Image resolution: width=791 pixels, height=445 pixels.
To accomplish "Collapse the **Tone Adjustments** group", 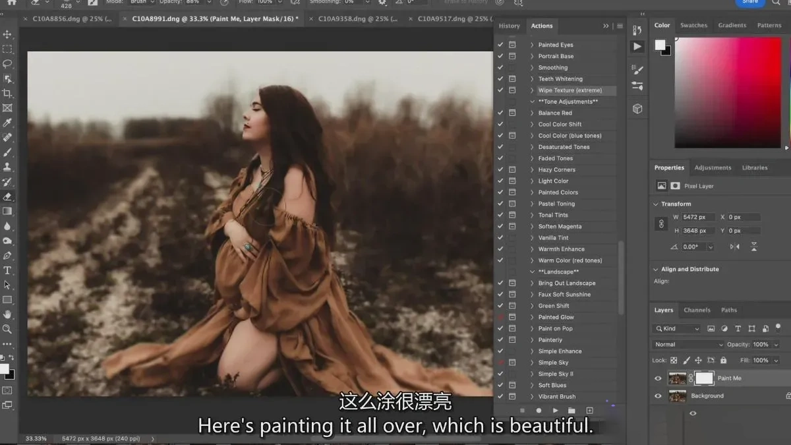I will click(532, 102).
